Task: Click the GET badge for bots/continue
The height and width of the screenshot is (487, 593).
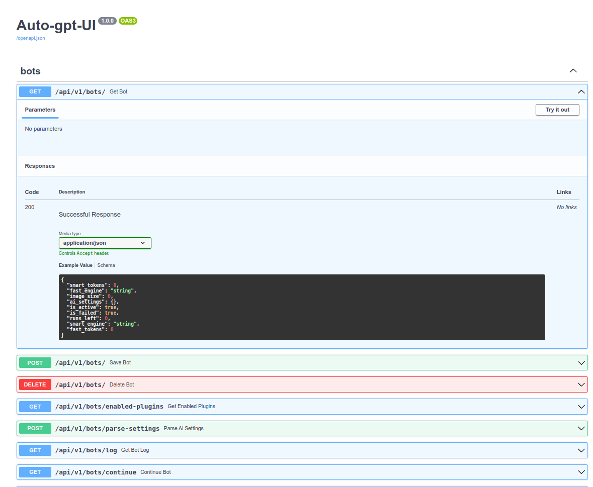Action: [x=35, y=472]
